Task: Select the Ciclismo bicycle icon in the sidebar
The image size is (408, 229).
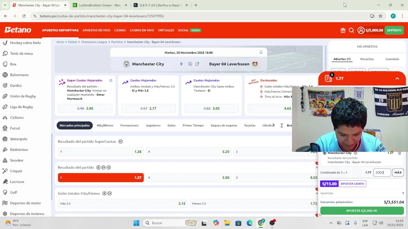Action: pos(5,117)
